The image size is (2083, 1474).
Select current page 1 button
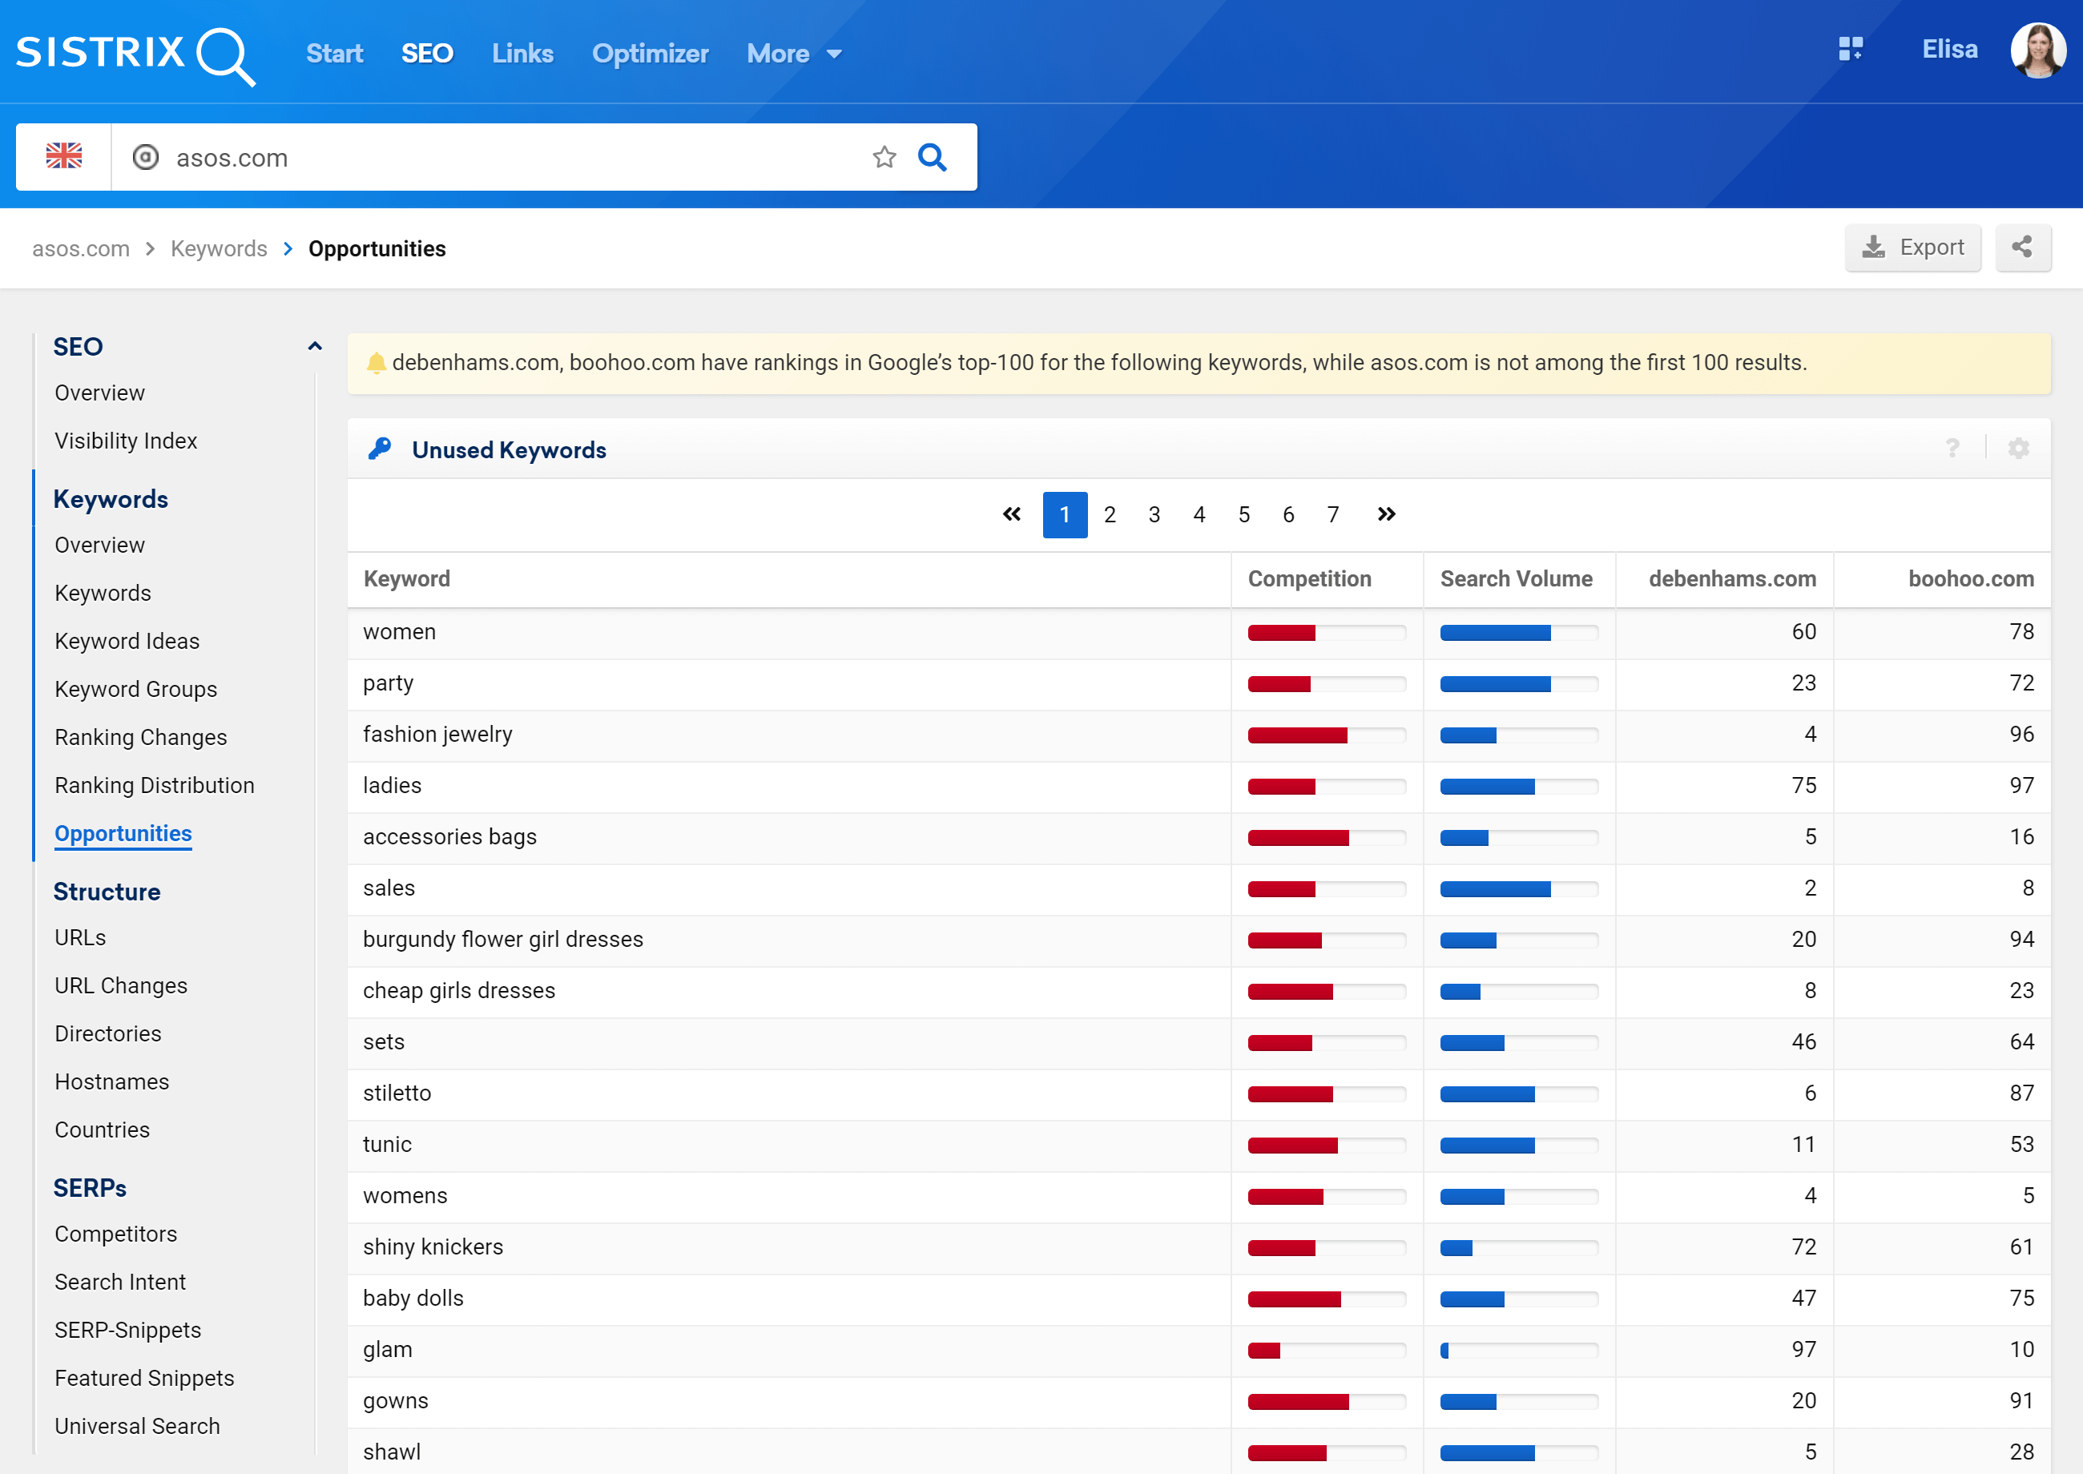pos(1065,514)
